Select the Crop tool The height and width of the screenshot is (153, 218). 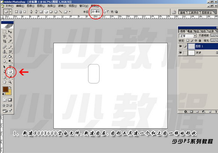[5, 41]
